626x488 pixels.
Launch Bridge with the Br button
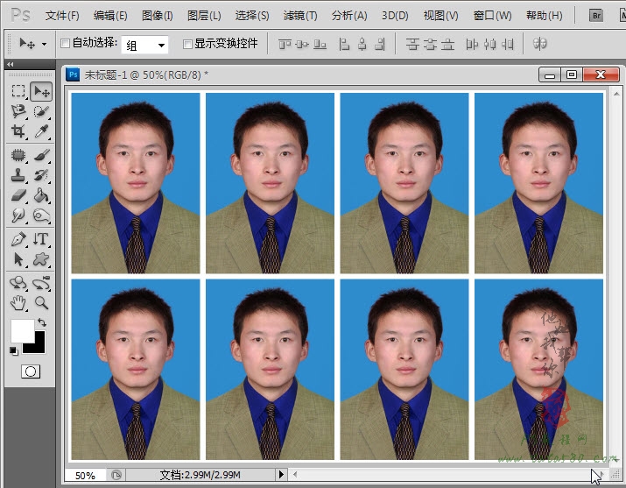[596, 16]
